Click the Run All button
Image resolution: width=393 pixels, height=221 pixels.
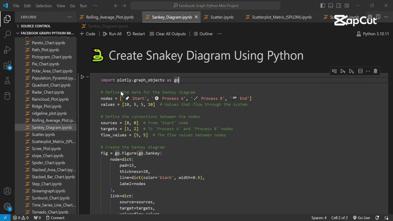[x=112, y=34]
